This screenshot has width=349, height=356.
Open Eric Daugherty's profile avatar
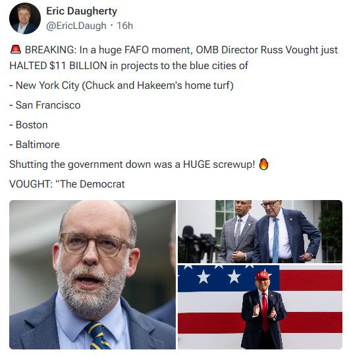tap(25, 18)
